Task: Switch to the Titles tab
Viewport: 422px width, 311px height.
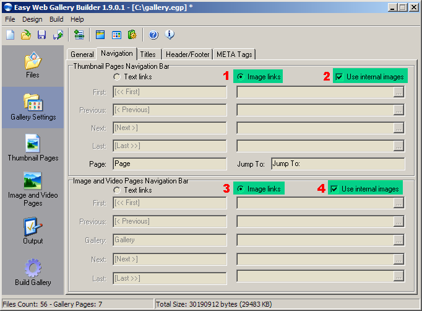Action: 148,54
